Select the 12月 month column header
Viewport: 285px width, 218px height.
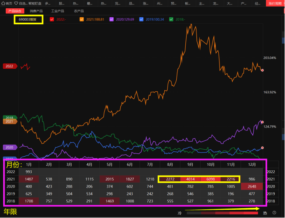[252, 165]
